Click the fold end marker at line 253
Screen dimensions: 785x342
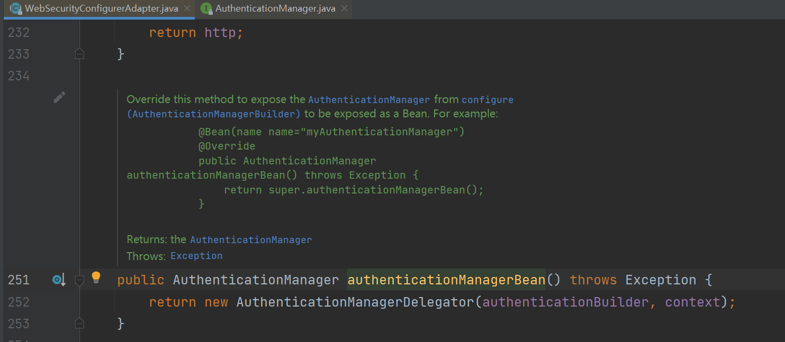(x=79, y=323)
